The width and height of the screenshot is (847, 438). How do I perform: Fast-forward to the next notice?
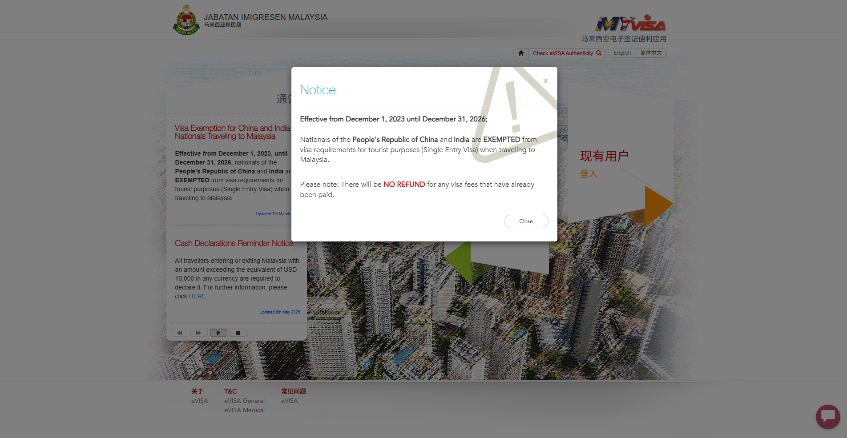coord(199,333)
